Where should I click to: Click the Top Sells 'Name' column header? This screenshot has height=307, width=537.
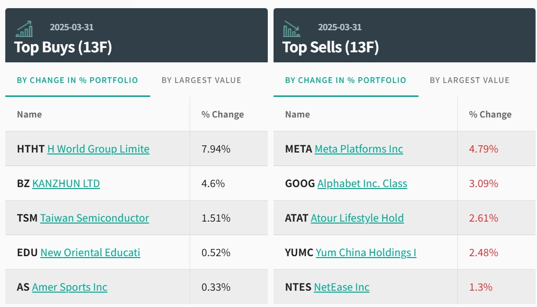click(x=298, y=115)
